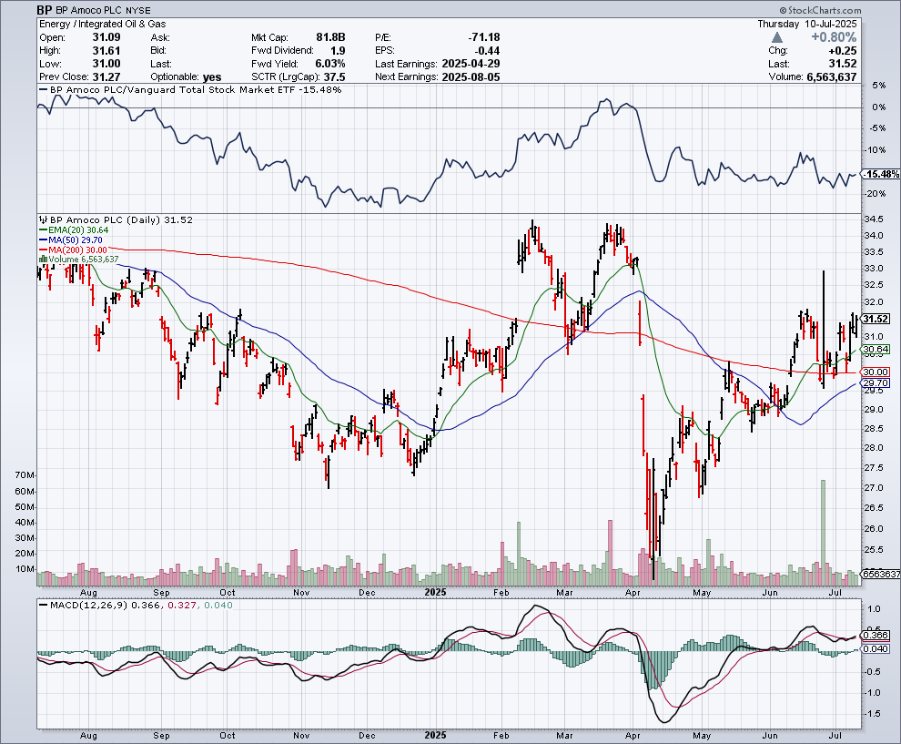Click the Mkt Cap value 81.8B
This screenshot has width=901, height=744.
[330, 37]
